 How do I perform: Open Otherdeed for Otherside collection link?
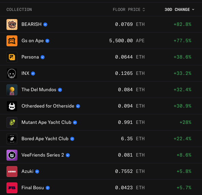tap(48, 106)
